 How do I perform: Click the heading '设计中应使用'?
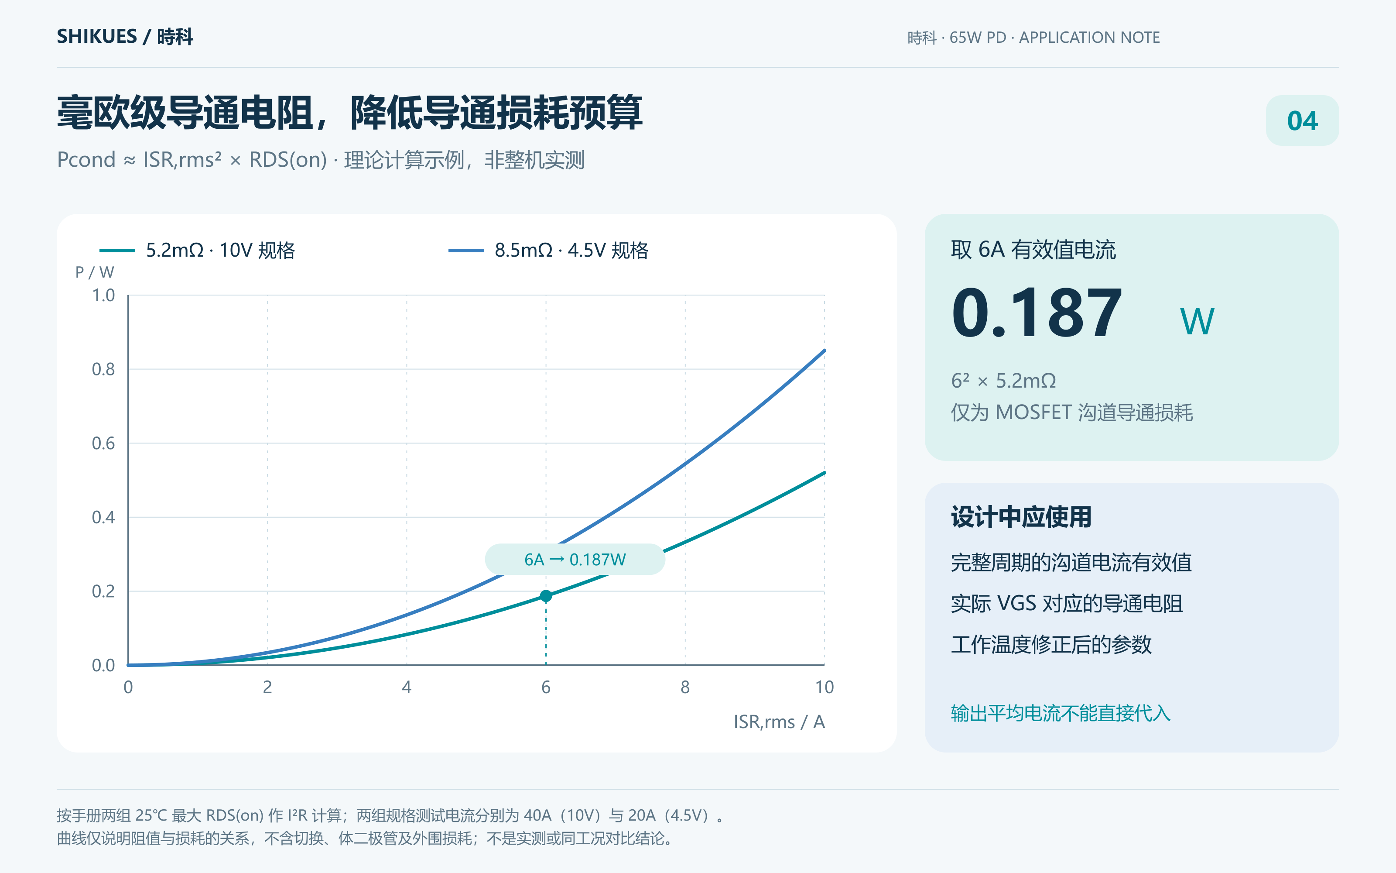(x=1021, y=516)
